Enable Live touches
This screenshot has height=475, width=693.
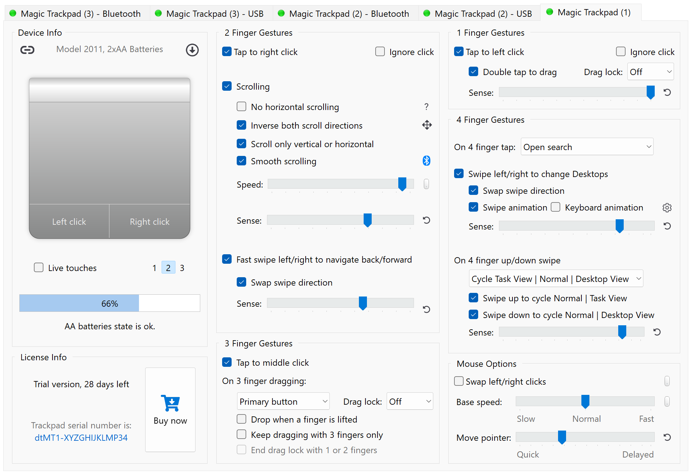click(x=39, y=267)
